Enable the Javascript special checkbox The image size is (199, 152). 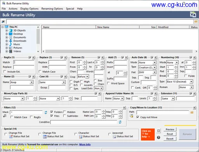(x=110, y=134)
